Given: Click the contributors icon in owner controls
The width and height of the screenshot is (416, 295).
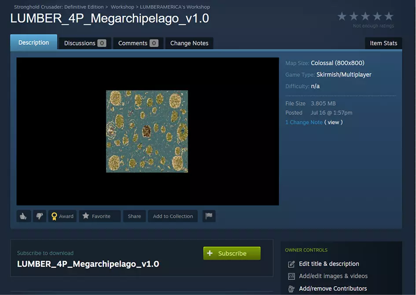Looking at the screenshot, I should (x=291, y=289).
